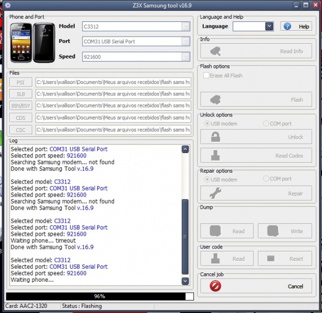
Task: Click the PSI file button
Action: click(21, 82)
